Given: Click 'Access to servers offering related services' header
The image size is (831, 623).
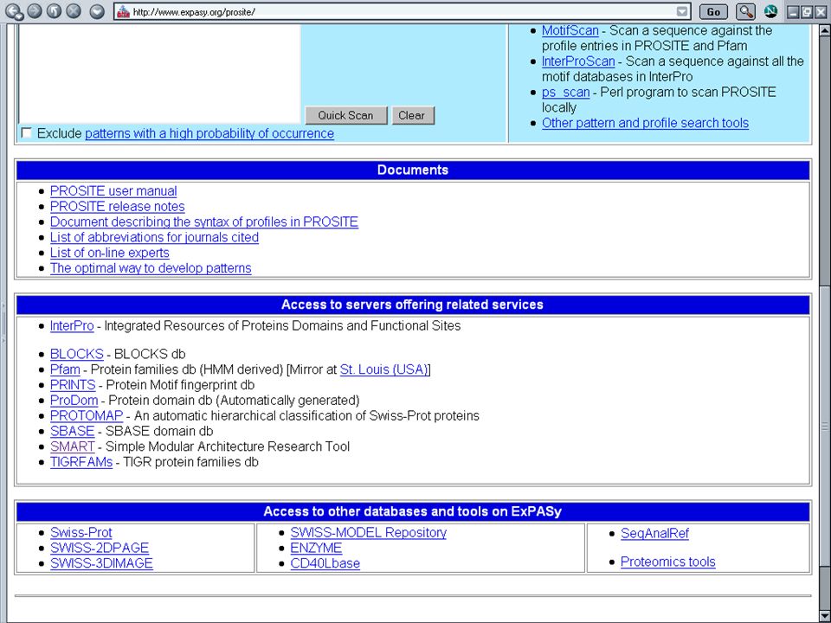Looking at the screenshot, I should (413, 305).
